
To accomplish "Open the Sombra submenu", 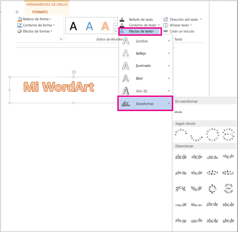I will coord(146,41).
